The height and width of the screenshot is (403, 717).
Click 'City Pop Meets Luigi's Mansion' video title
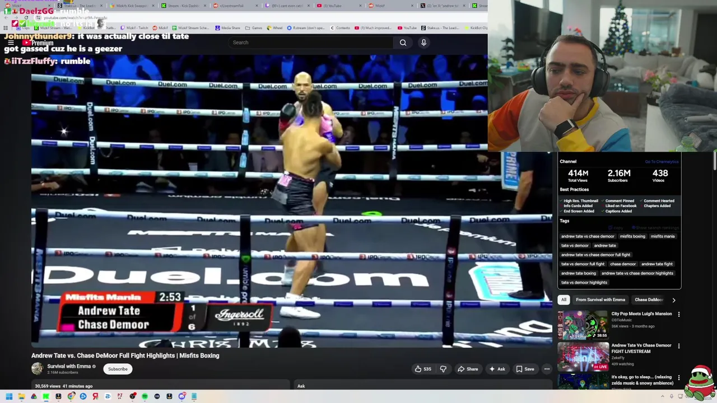(641, 314)
